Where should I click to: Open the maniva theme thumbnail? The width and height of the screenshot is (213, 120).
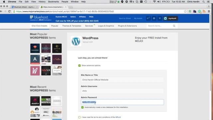pos(35,101)
